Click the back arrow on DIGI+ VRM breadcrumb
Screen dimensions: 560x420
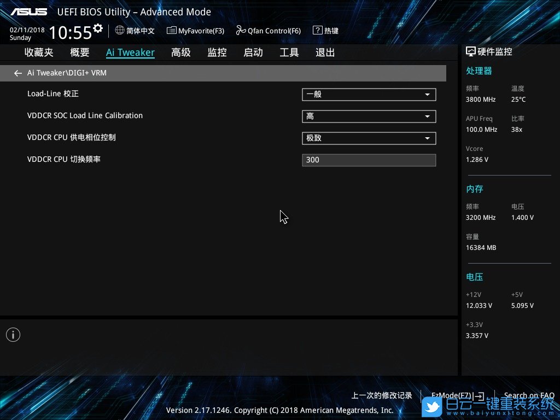(x=17, y=73)
